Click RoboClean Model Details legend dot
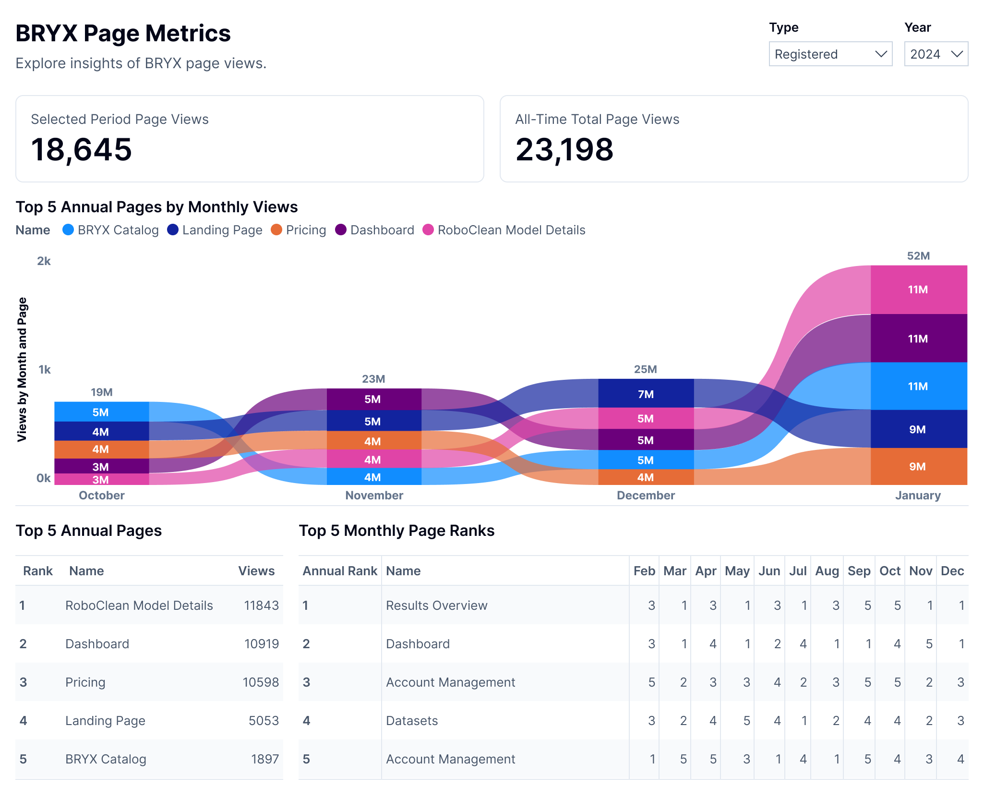Viewport: 984px width, 799px height. tap(428, 230)
